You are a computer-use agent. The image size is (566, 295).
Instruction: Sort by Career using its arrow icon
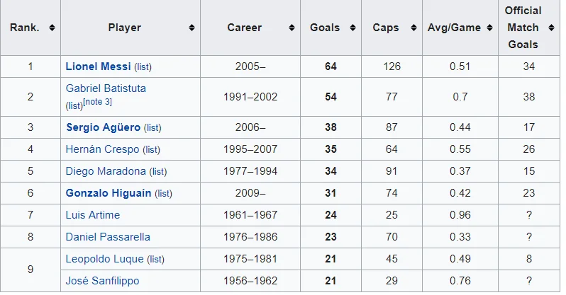coord(292,28)
